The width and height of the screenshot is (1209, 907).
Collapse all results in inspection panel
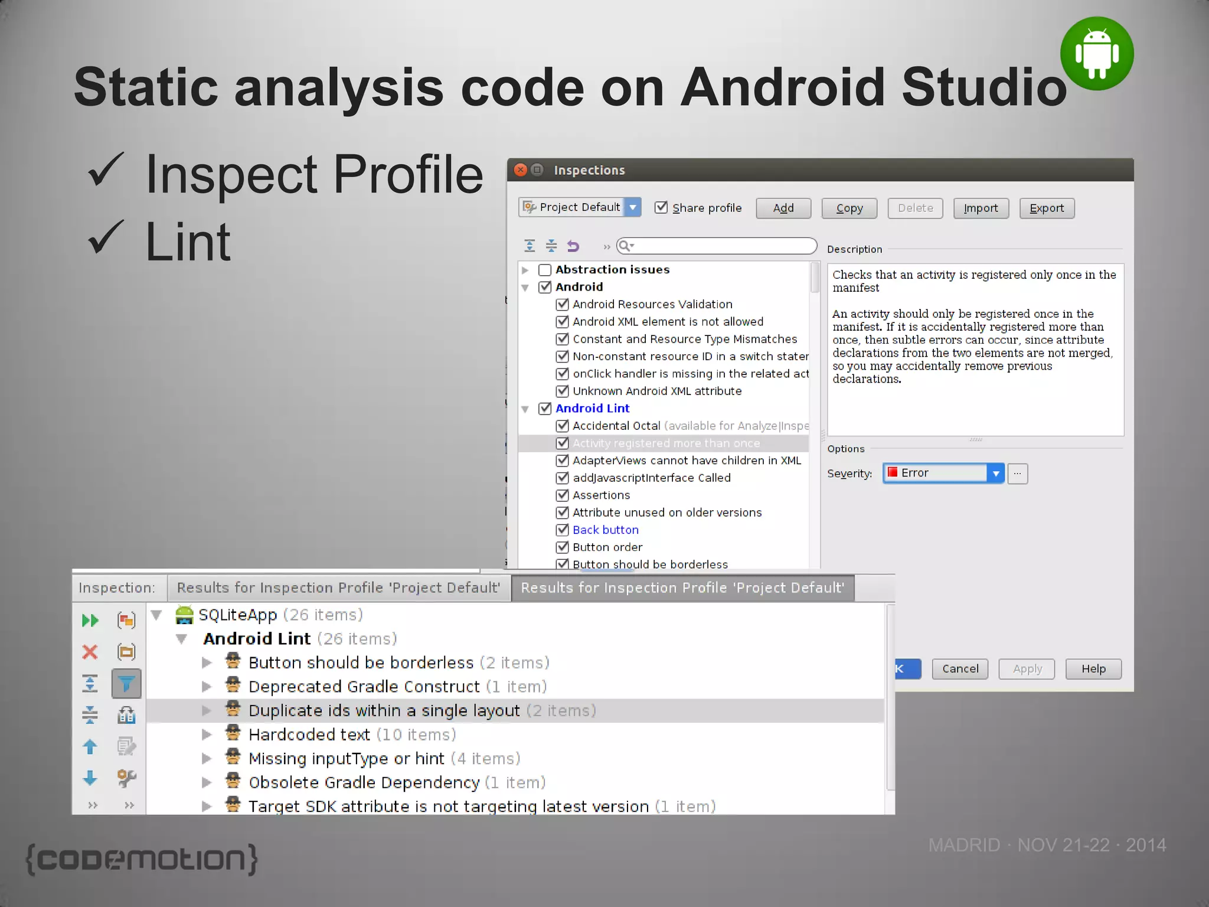90,715
